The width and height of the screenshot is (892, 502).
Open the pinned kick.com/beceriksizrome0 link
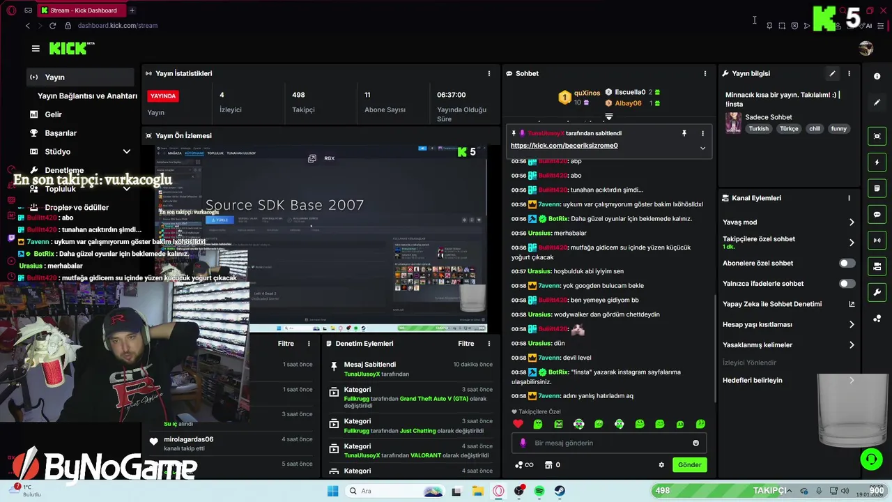pyautogui.click(x=564, y=146)
